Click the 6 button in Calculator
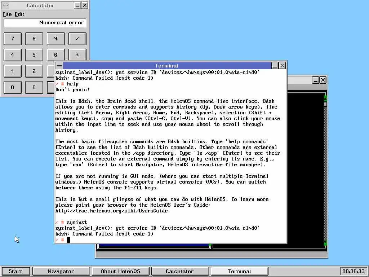The width and height of the screenshot is (369, 277). (x=56, y=55)
